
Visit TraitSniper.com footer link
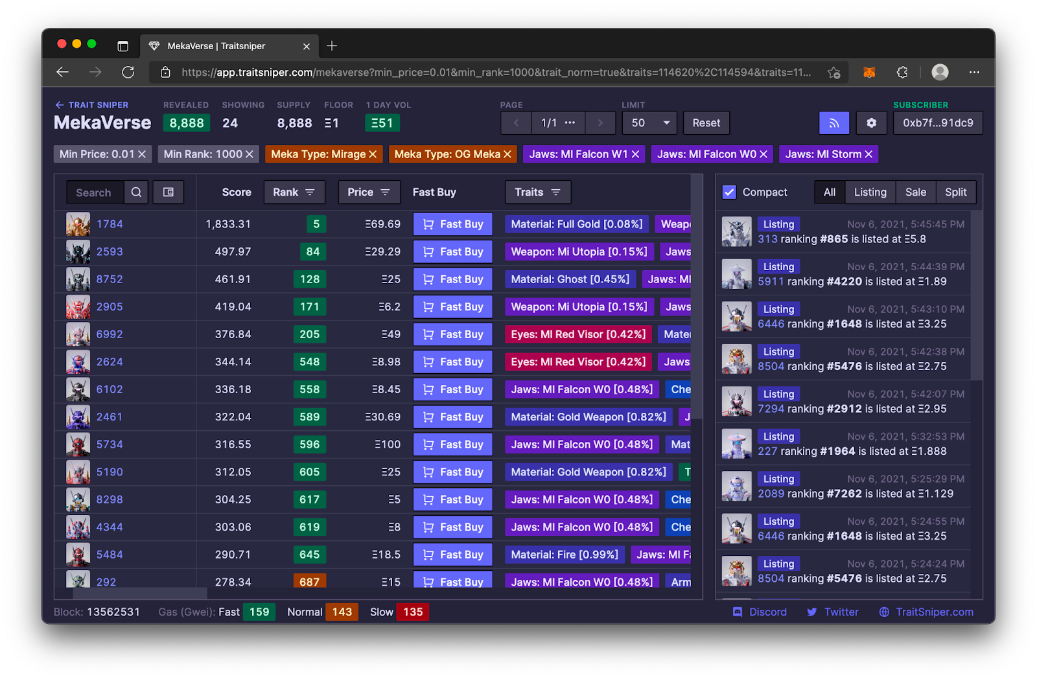pyautogui.click(x=926, y=612)
